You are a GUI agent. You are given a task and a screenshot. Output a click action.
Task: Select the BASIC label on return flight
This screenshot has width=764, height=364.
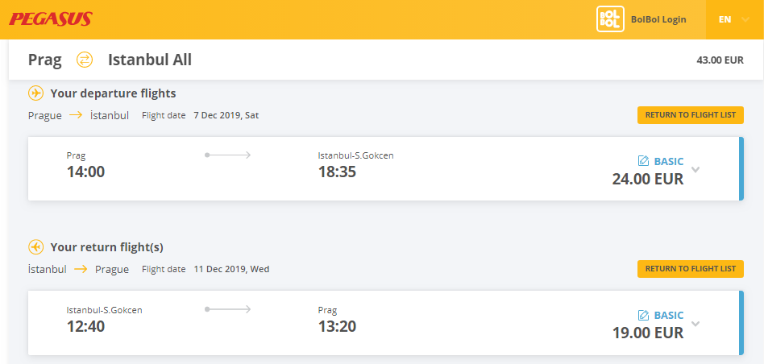669,316
